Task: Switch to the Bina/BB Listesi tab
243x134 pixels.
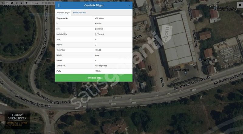Action: (79, 13)
